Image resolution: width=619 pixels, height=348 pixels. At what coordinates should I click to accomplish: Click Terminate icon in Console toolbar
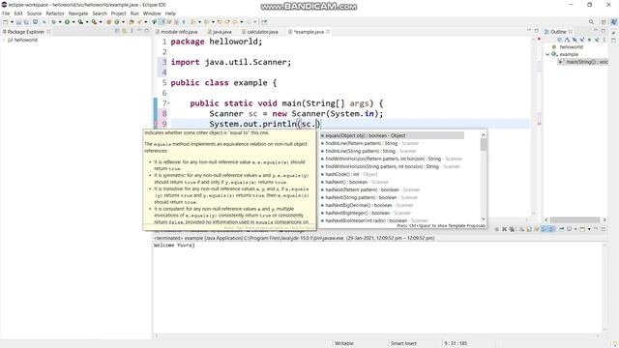pos(496,229)
